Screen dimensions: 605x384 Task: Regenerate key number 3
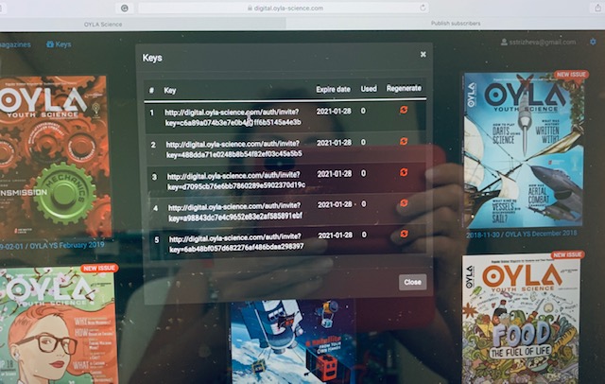404,173
